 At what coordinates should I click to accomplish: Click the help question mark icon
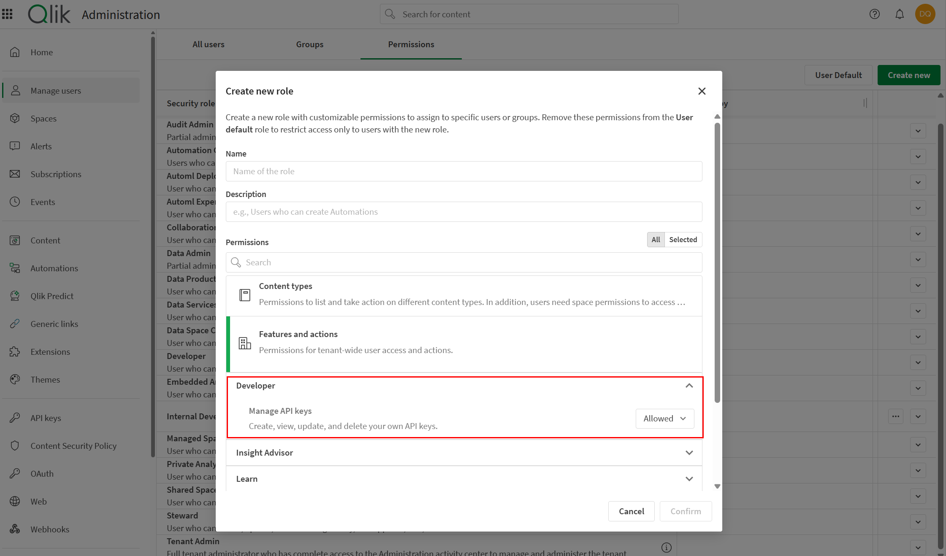click(x=874, y=14)
